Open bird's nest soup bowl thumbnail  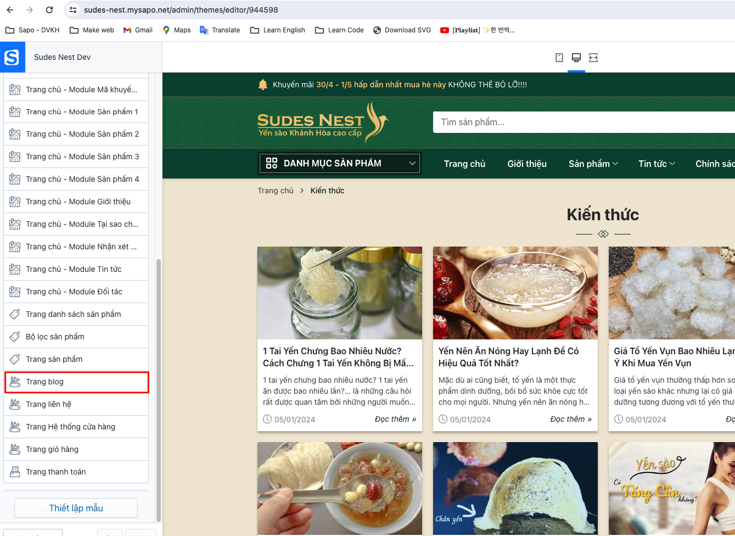(515, 293)
